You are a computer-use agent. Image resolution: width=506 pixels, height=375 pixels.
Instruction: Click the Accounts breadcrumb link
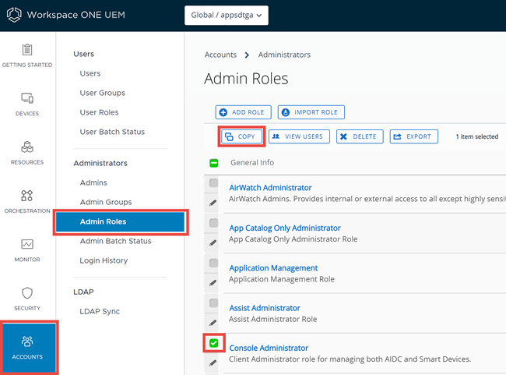tap(220, 55)
